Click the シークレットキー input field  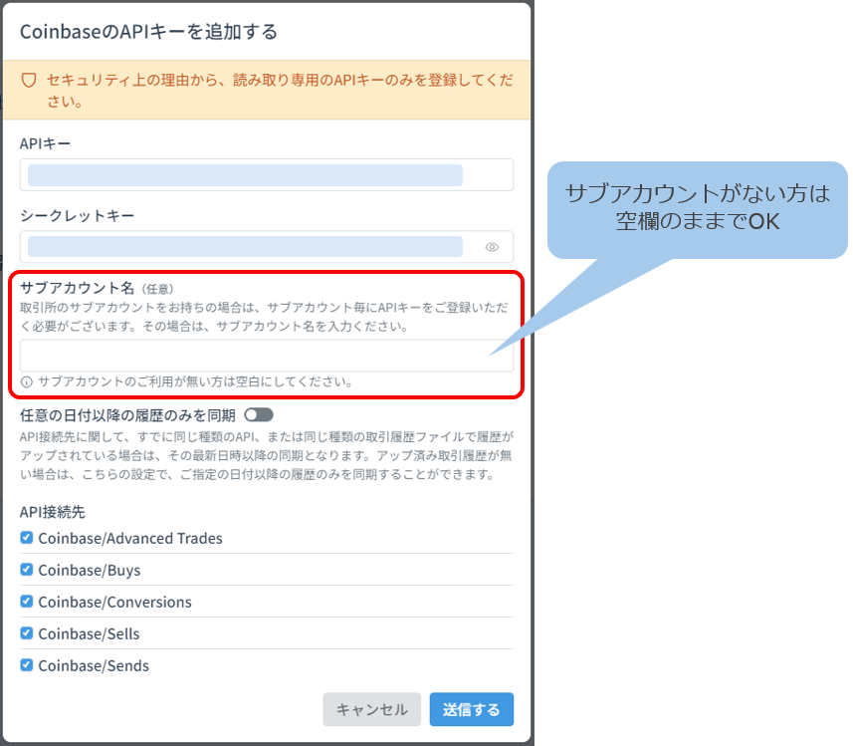click(267, 247)
